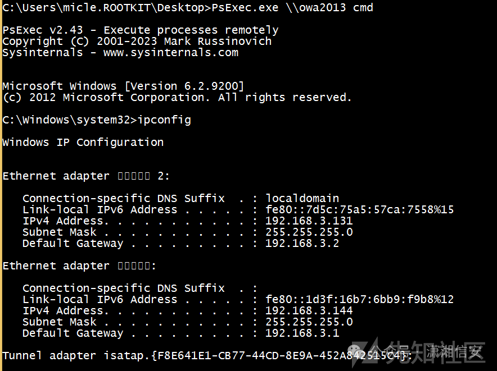Click the localdomain DNS suffix value
The height and width of the screenshot is (371, 497).
point(302,199)
